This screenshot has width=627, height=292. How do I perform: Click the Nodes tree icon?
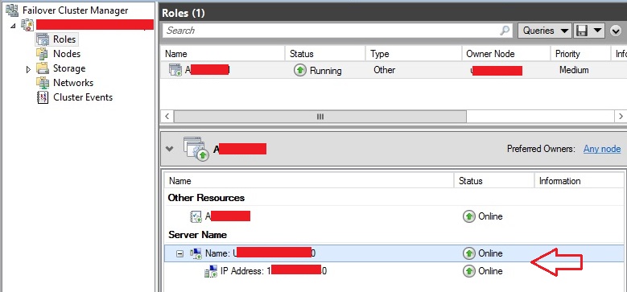pyautogui.click(x=43, y=54)
